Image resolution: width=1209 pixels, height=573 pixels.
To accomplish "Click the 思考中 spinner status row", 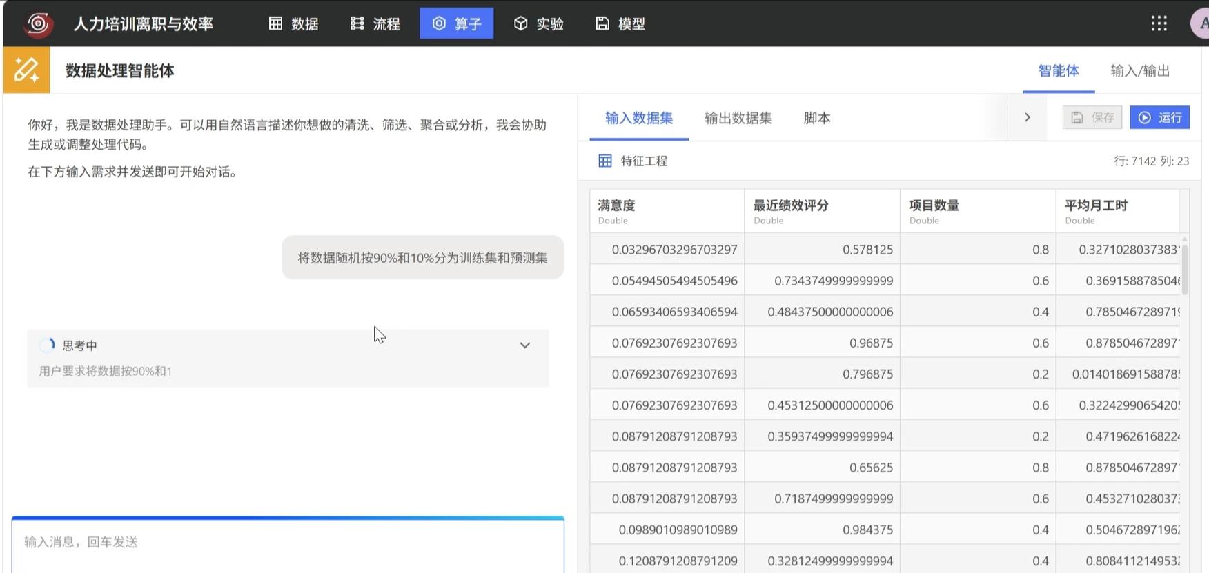I will tap(288, 345).
